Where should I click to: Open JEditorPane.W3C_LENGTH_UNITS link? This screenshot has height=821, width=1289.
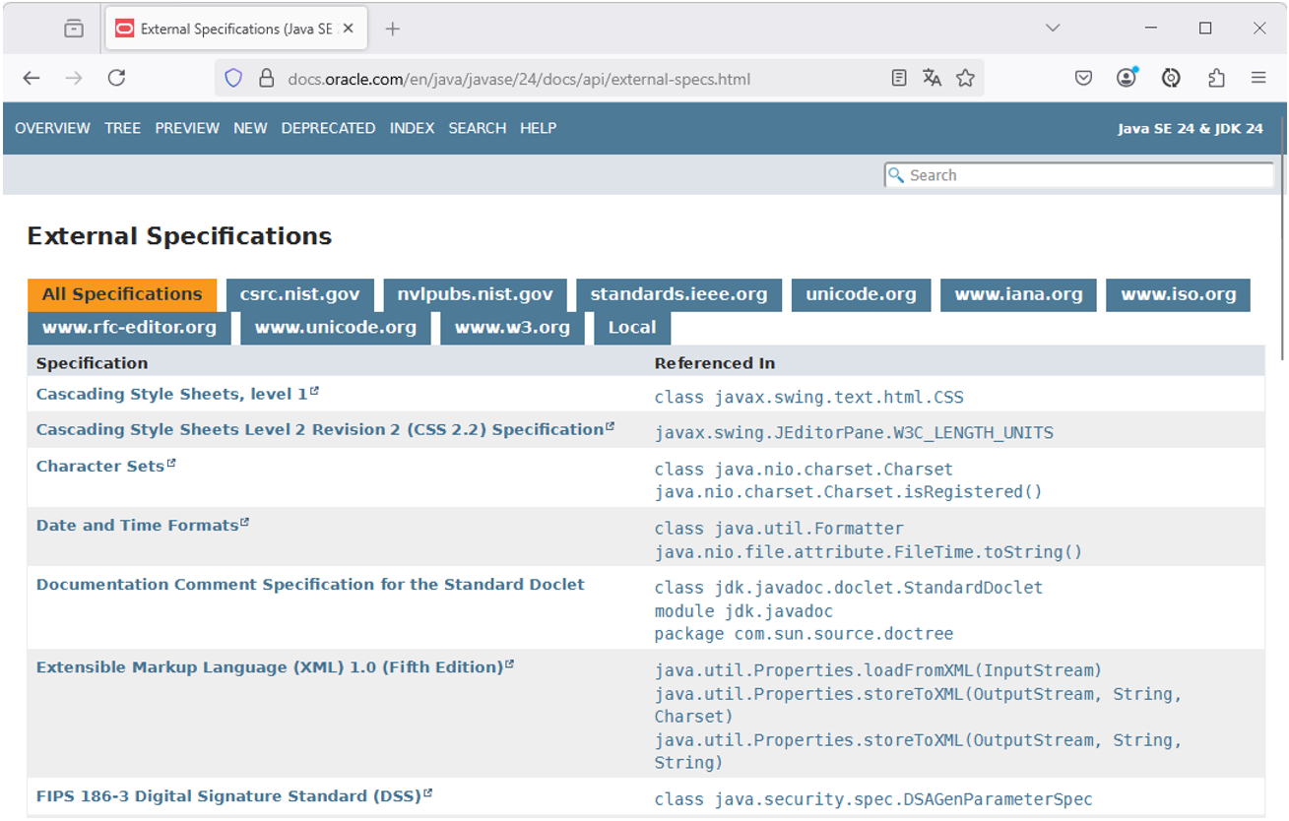coord(854,432)
